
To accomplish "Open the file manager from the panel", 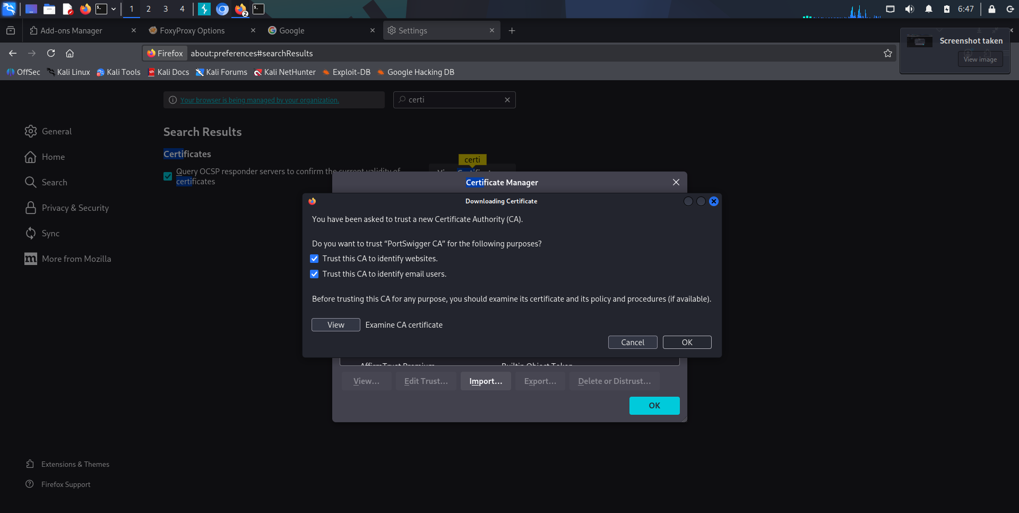I will (49, 9).
